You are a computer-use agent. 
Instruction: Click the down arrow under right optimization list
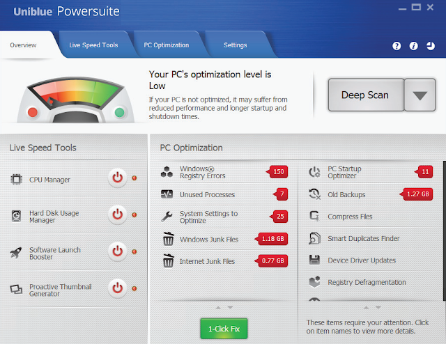(378, 308)
